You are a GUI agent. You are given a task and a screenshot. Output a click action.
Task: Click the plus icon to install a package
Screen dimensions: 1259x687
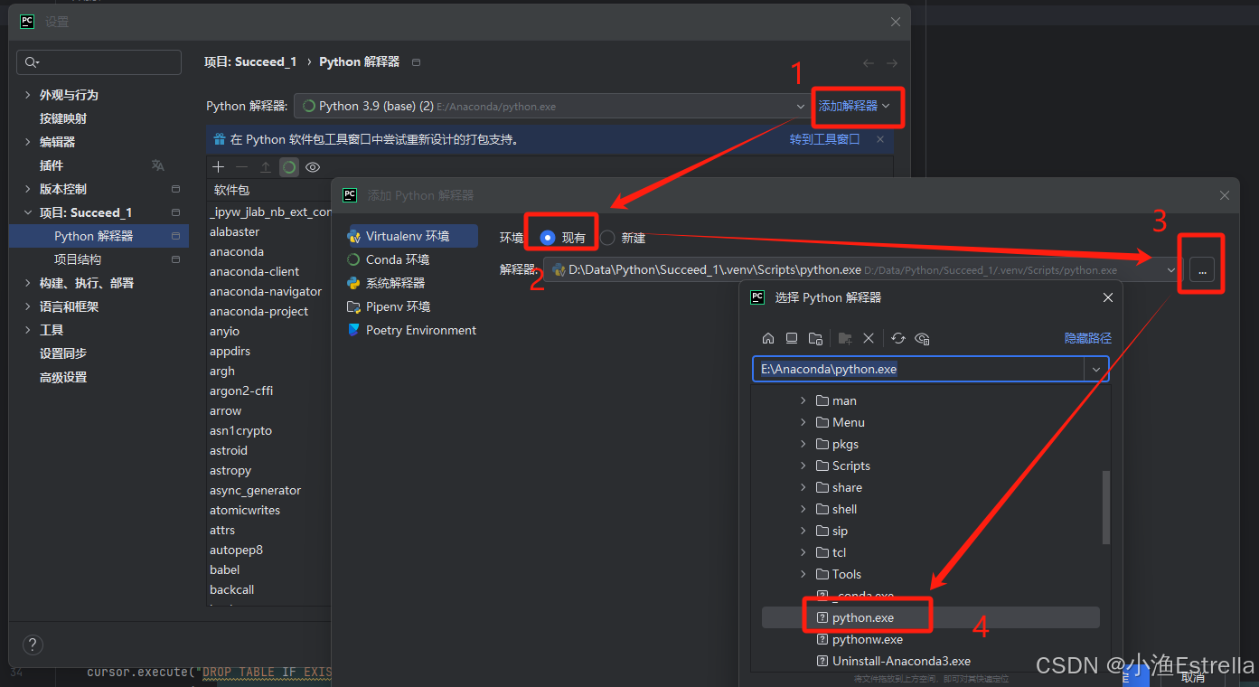click(x=218, y=167)
